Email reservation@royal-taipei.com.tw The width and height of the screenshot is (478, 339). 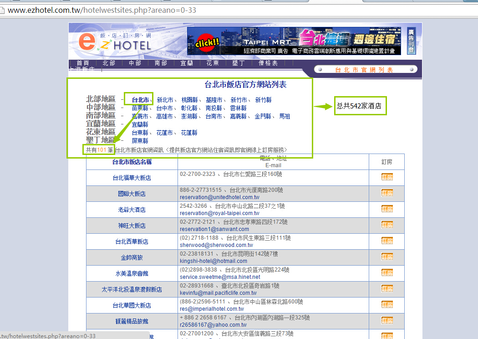point(219,213)
